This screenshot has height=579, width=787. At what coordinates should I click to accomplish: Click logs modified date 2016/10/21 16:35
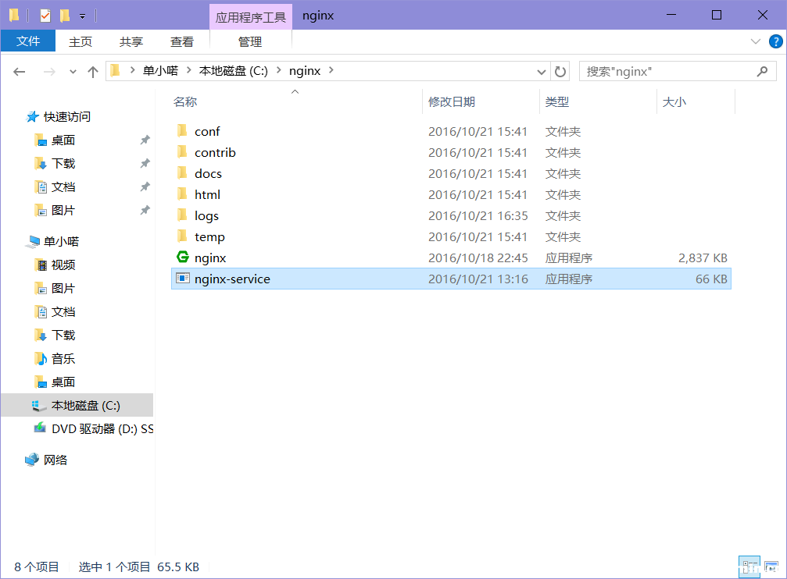[478, 215]
